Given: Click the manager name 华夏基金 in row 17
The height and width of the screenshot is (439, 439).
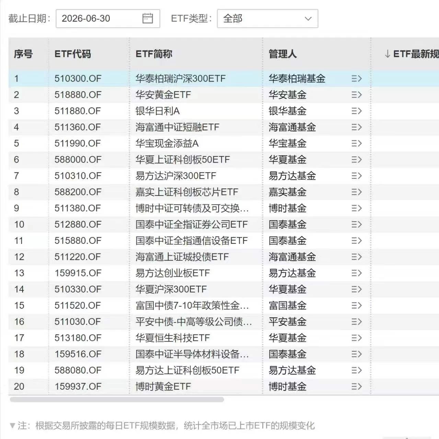Looking at the screenshot, I should pyautogui.click(x=287, y=338).
